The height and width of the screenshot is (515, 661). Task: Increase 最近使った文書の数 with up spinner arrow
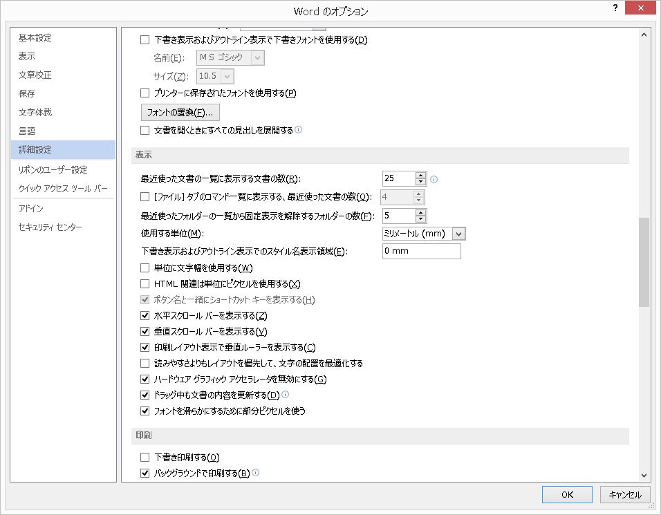coord(420,176)
